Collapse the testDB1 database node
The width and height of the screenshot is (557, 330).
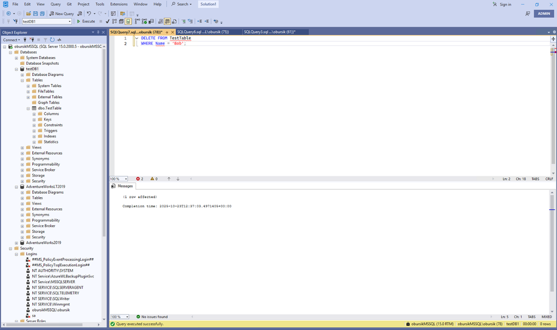(x=17, y=69)
